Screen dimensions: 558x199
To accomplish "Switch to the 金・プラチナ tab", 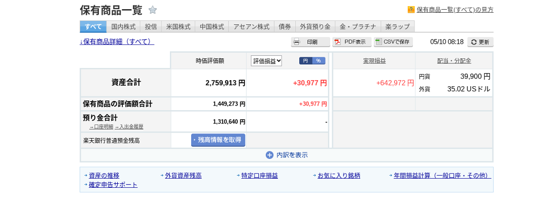I will 358,26.
